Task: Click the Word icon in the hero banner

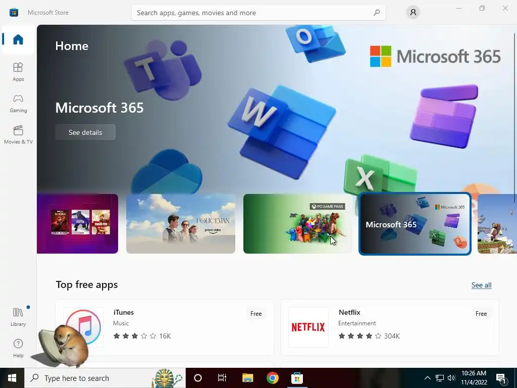Action: pyautogui.click(x=282, y=132)
